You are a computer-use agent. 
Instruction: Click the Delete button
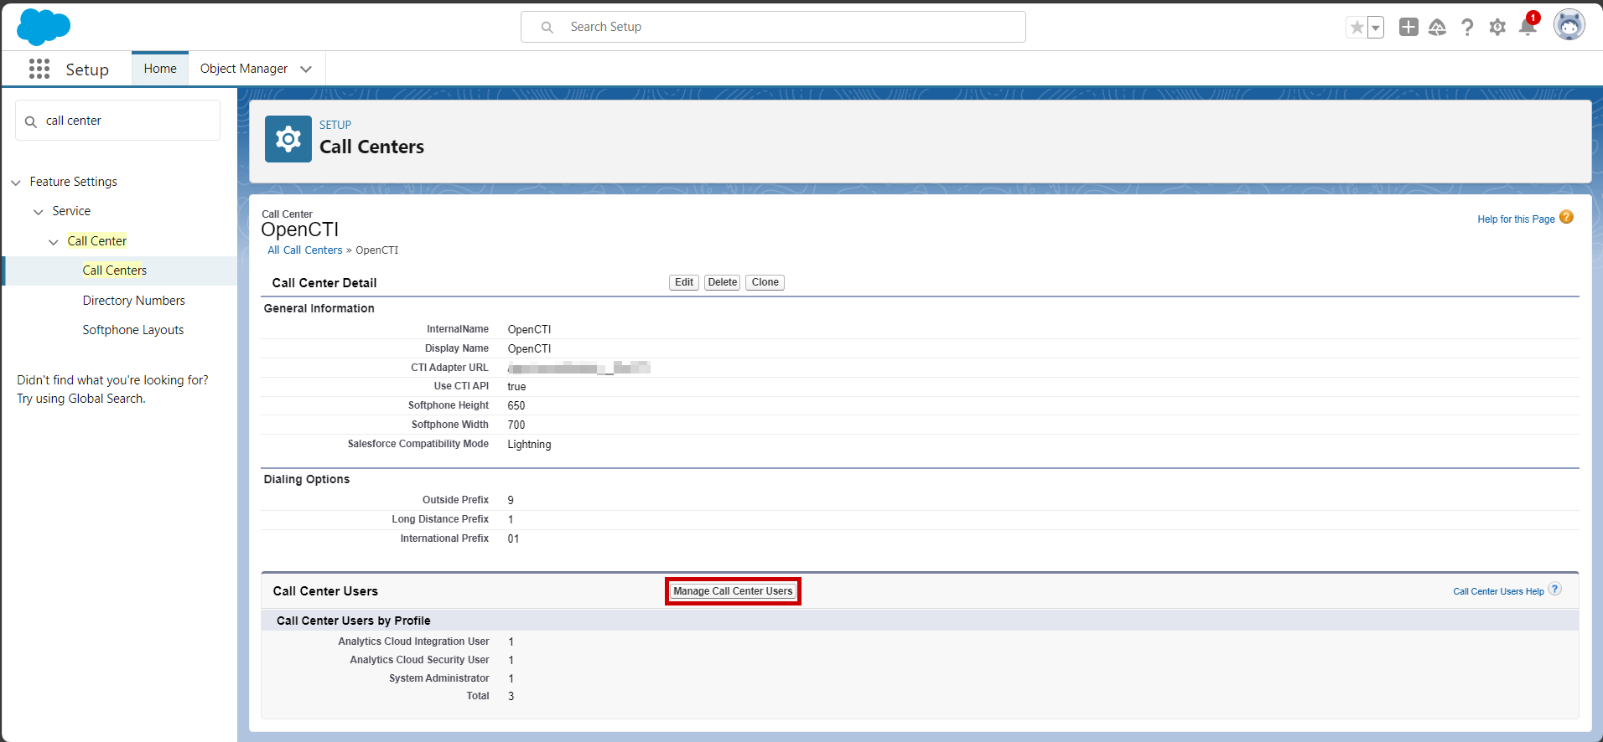pos(722,282)
